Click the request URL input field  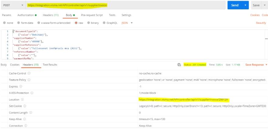[x=126, y=5]
